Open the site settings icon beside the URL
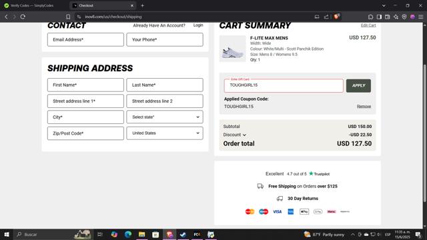The width and height of the screenshot is (427, 240). (x=79, y=17)
